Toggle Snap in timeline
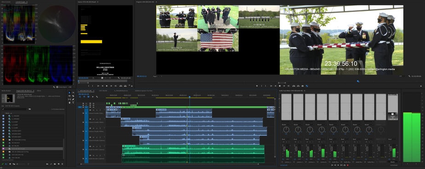The width and height of the screenshot is (425, 169). pos(84,97)
